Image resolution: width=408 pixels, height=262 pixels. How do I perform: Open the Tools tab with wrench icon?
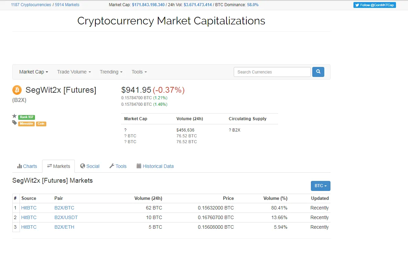click(x=118, y=166)
